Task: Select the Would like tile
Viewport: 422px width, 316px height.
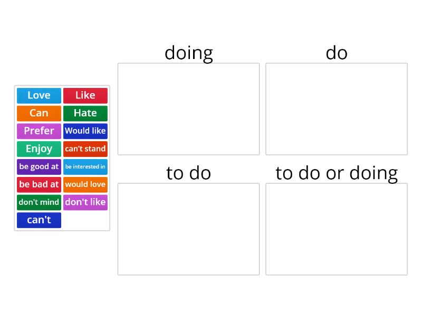Action: pos(85,131)
